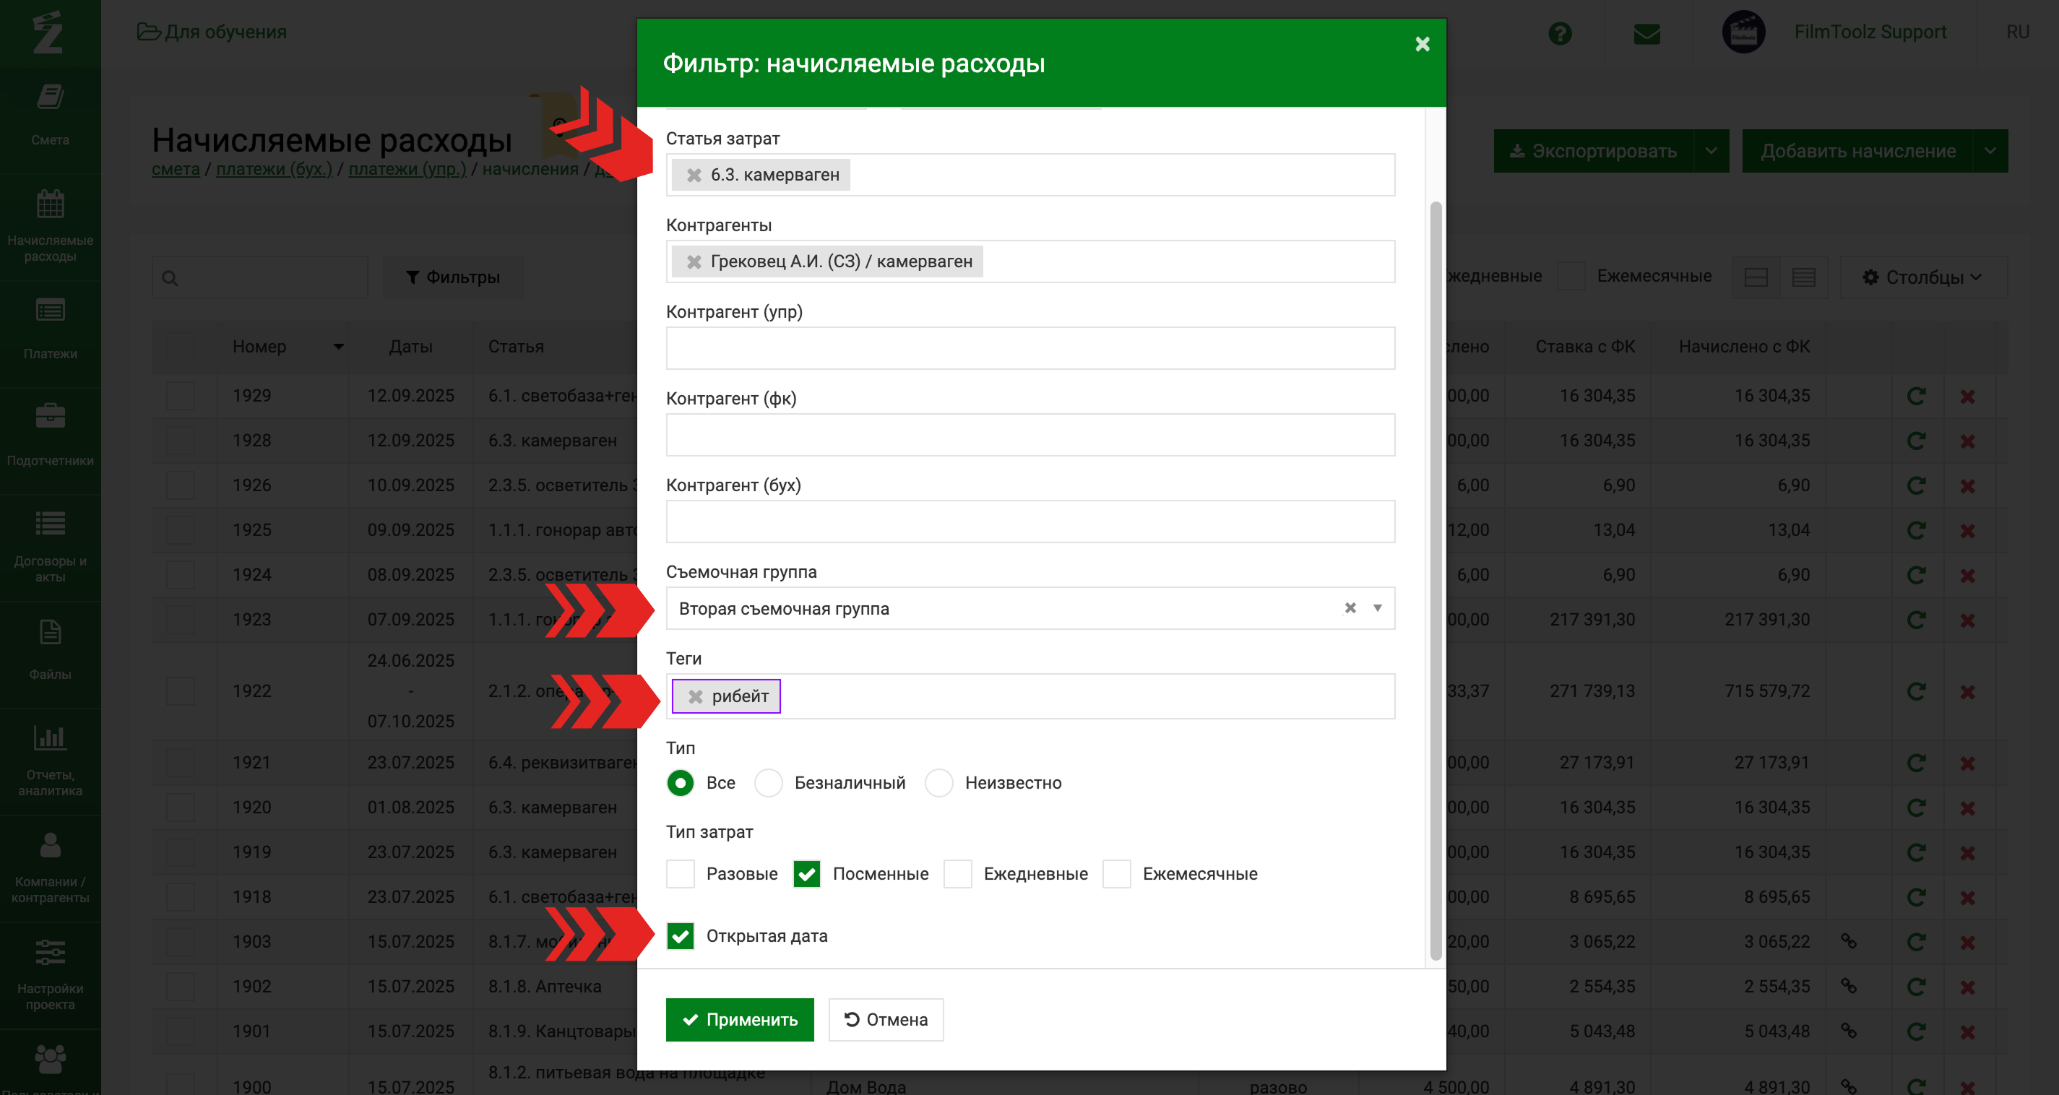
Task: Open the Для обучения project folder
Action: (x=212, y=32)
